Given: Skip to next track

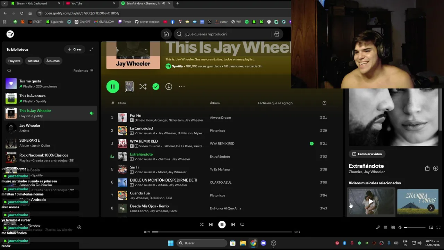Looking at the screenshot, I should pyautogui.click(x=233, y=225).
